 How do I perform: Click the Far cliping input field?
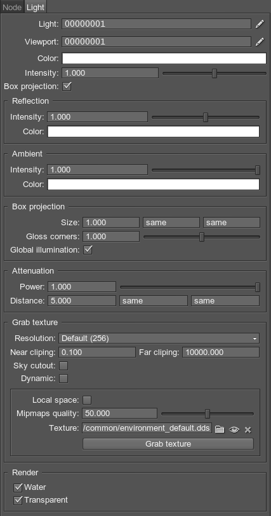click(x=221, y=352)
